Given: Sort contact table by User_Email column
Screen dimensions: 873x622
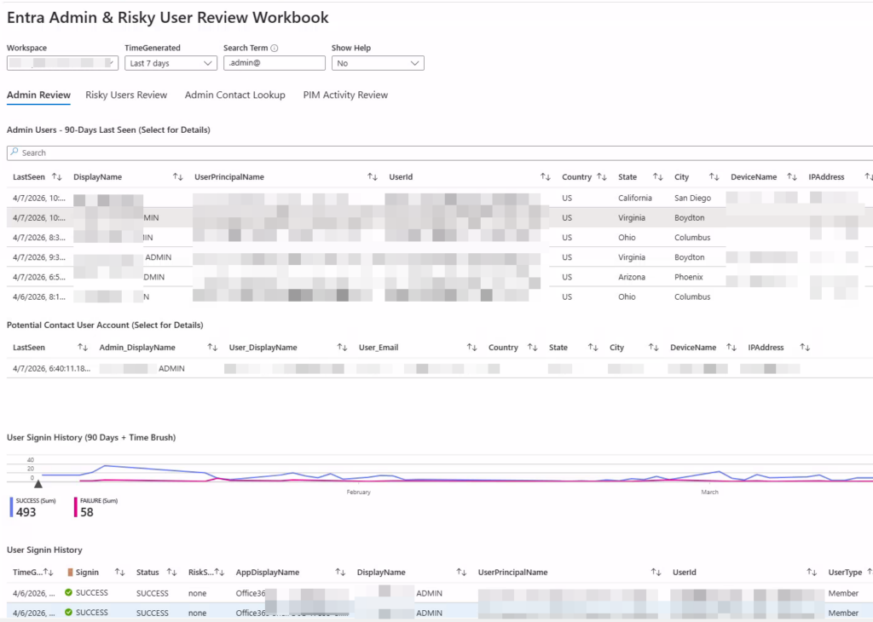Looking at the screenshot, I should (x=471, y=348).
